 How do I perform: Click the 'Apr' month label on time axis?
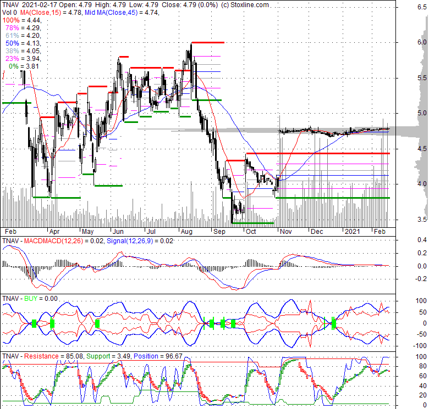click(x=54, y=232)
